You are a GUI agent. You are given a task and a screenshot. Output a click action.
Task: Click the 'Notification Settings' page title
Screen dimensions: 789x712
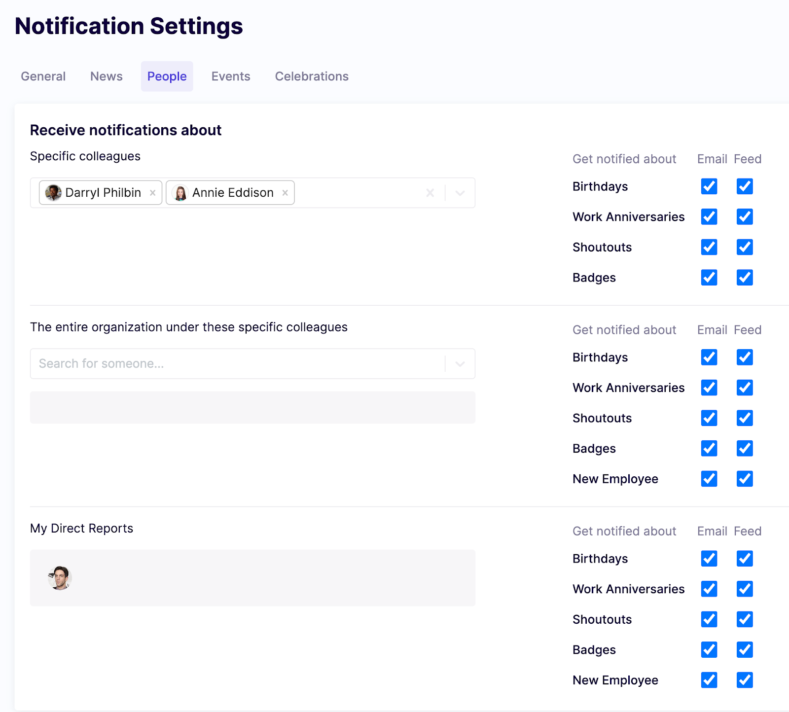129,26
